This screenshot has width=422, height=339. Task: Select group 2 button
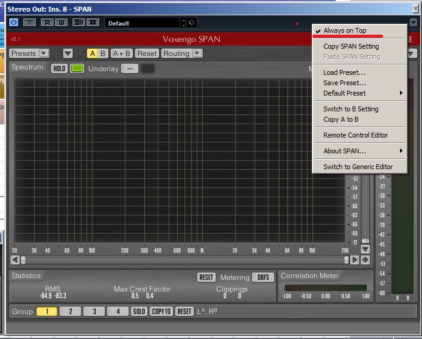coord(70,312)
